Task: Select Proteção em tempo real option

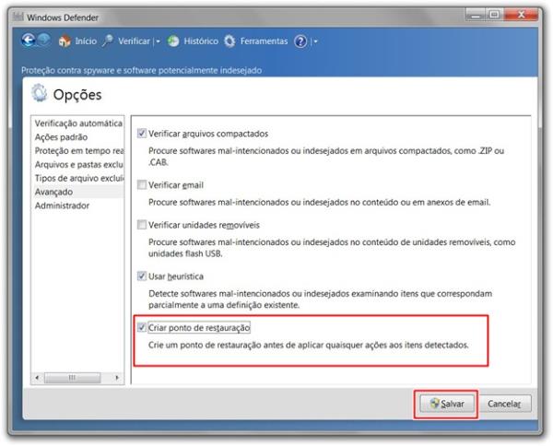Action: point(78,151)
